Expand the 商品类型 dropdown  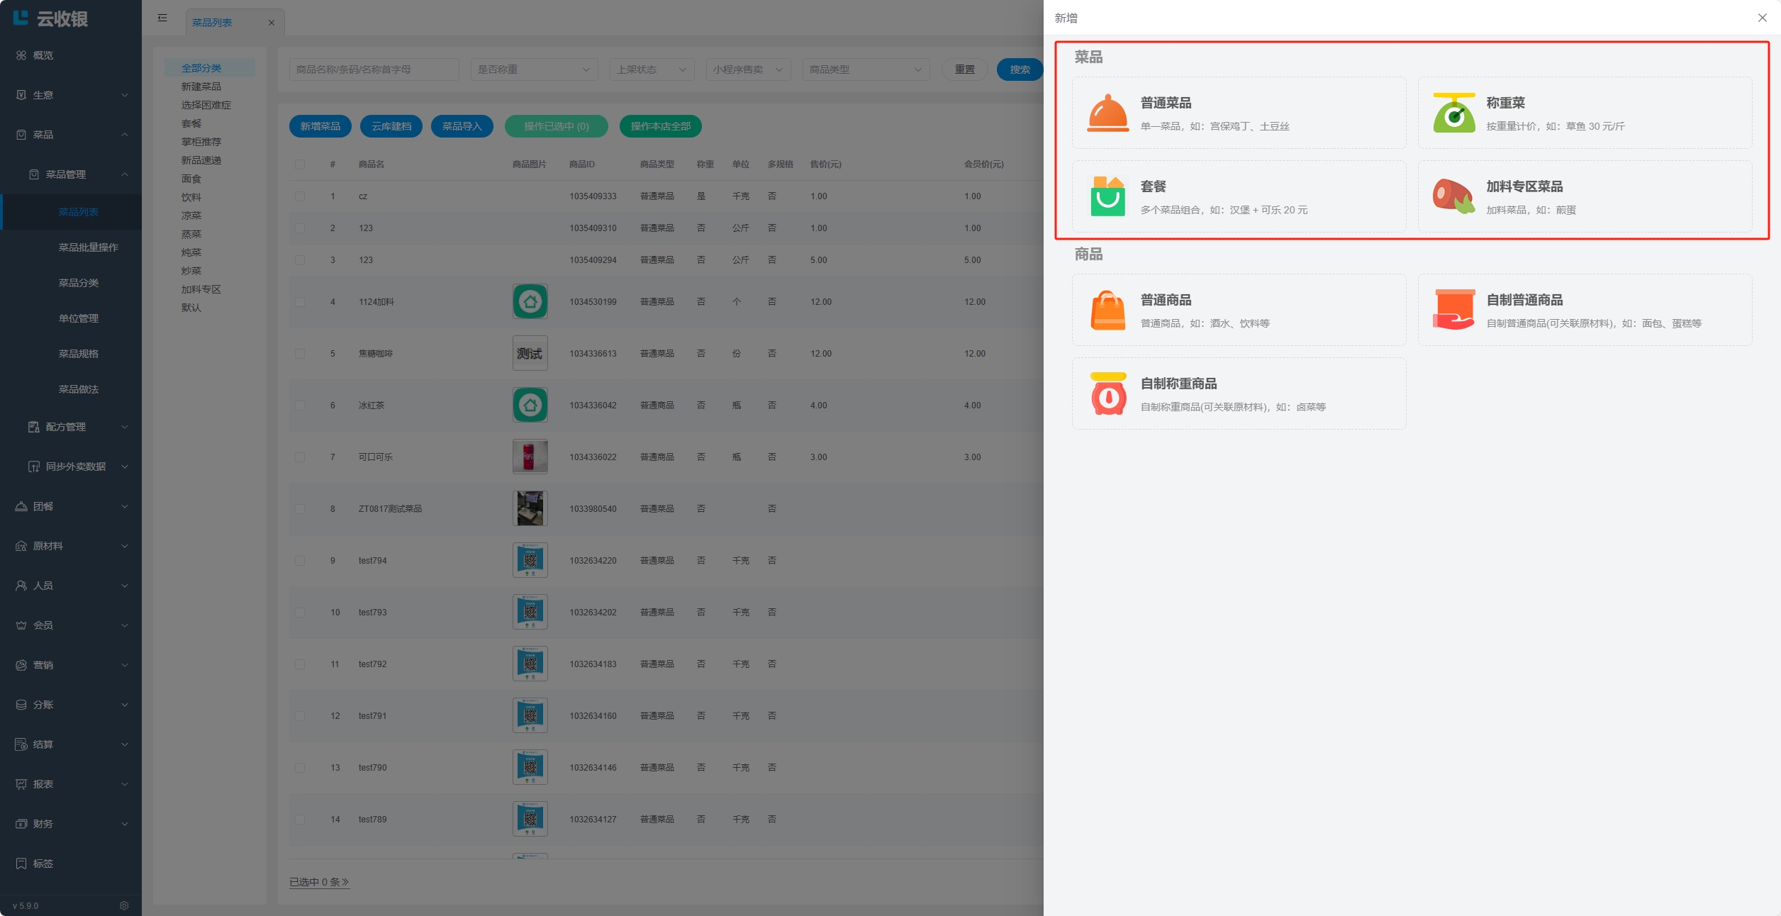pos(865,69)
